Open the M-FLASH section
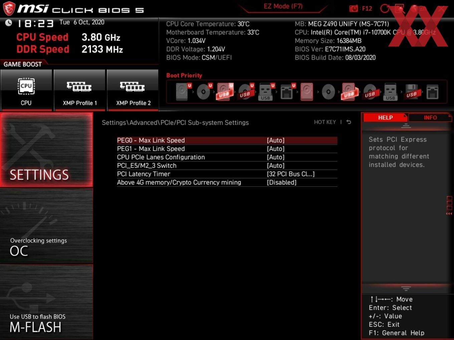 [46, 302]
